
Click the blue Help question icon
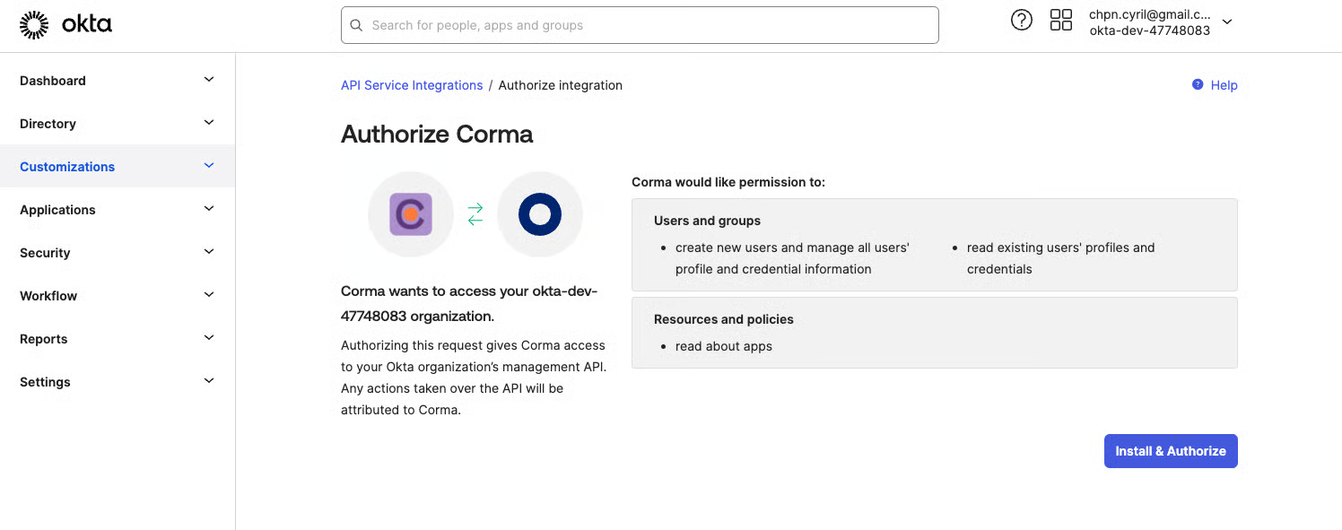(x=1197, y=85)
